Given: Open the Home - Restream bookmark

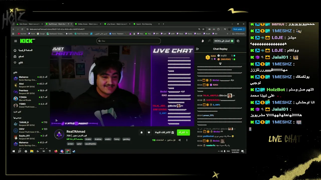Looking at the screenshot, I should coord(116,34).
